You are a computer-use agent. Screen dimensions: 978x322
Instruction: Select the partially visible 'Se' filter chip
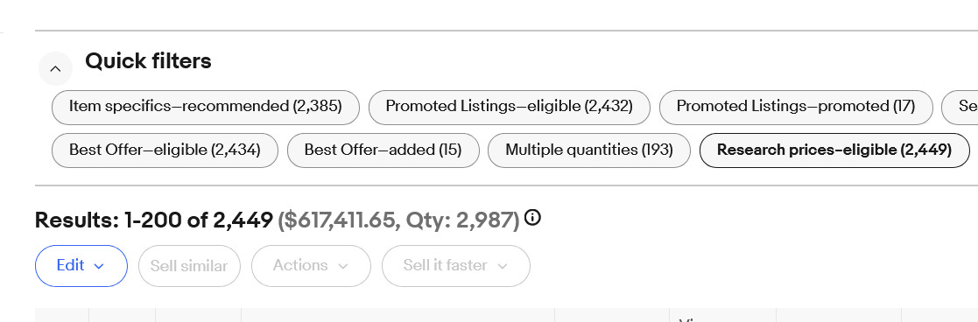coord(960,107)
